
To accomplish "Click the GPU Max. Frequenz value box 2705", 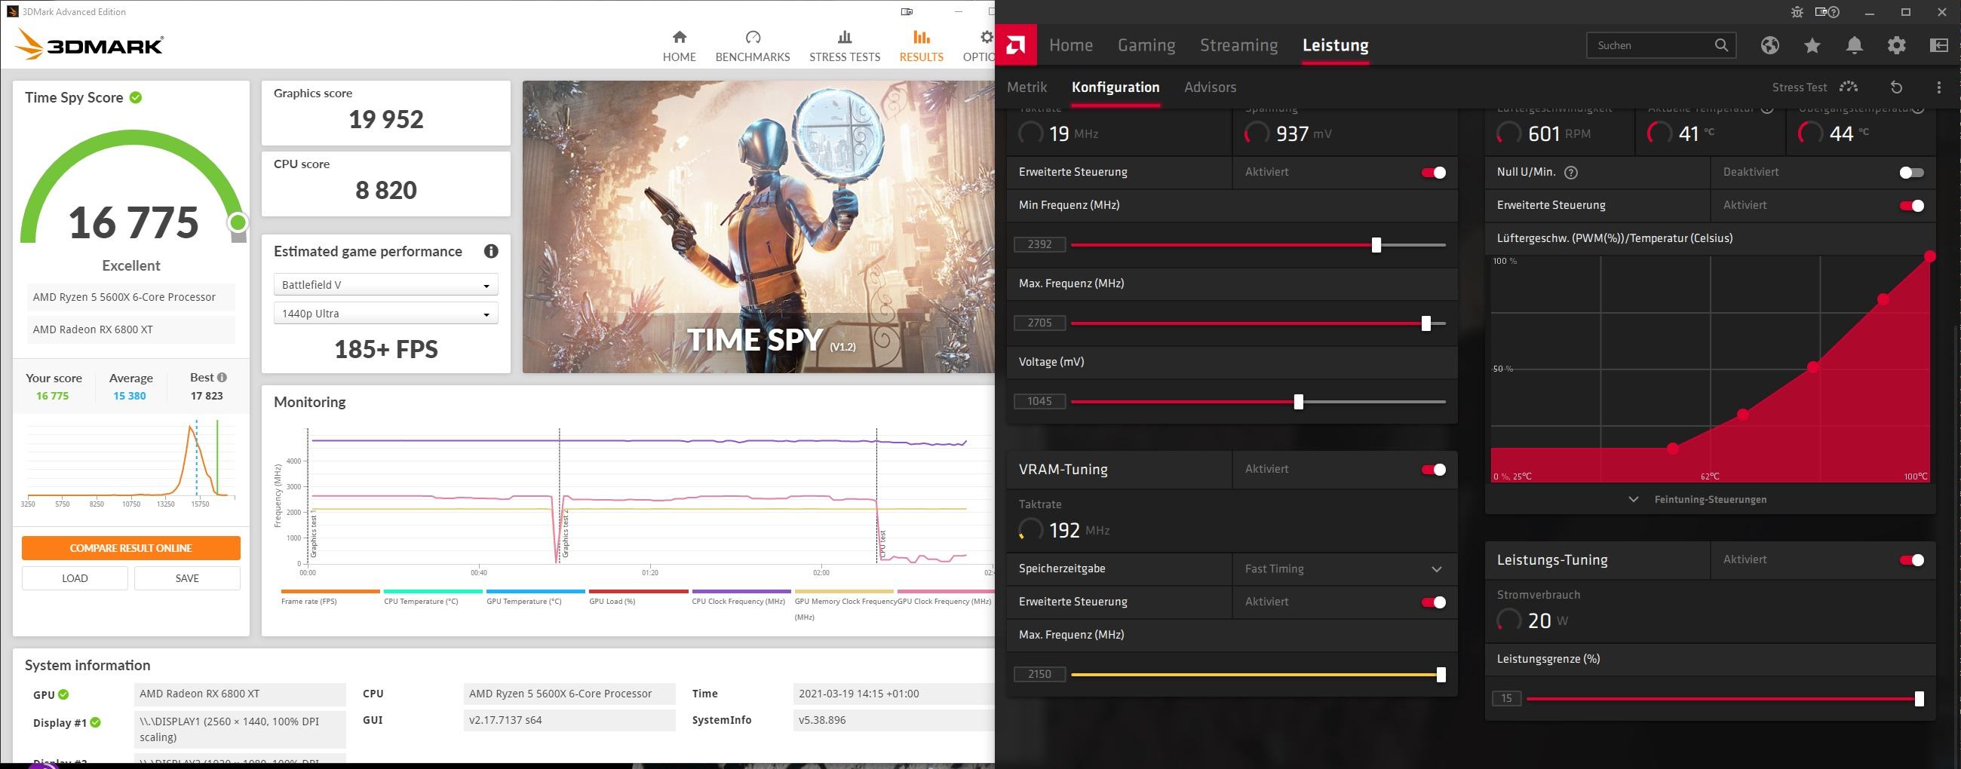I will [1040, 323].
